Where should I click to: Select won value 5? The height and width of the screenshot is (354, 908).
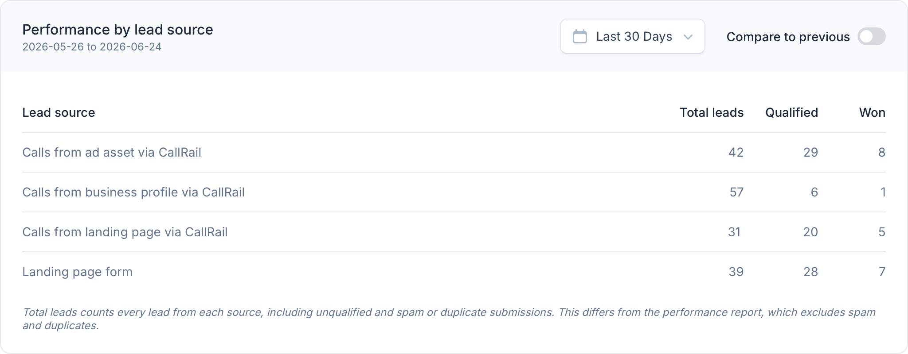click(882, 232)
